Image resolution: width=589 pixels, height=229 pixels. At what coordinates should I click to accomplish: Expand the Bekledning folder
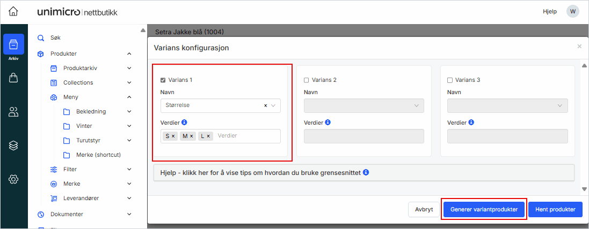129,111
